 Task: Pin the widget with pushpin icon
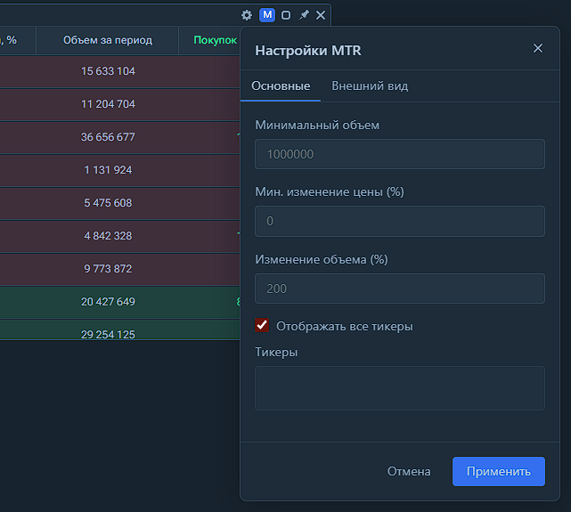304,15
